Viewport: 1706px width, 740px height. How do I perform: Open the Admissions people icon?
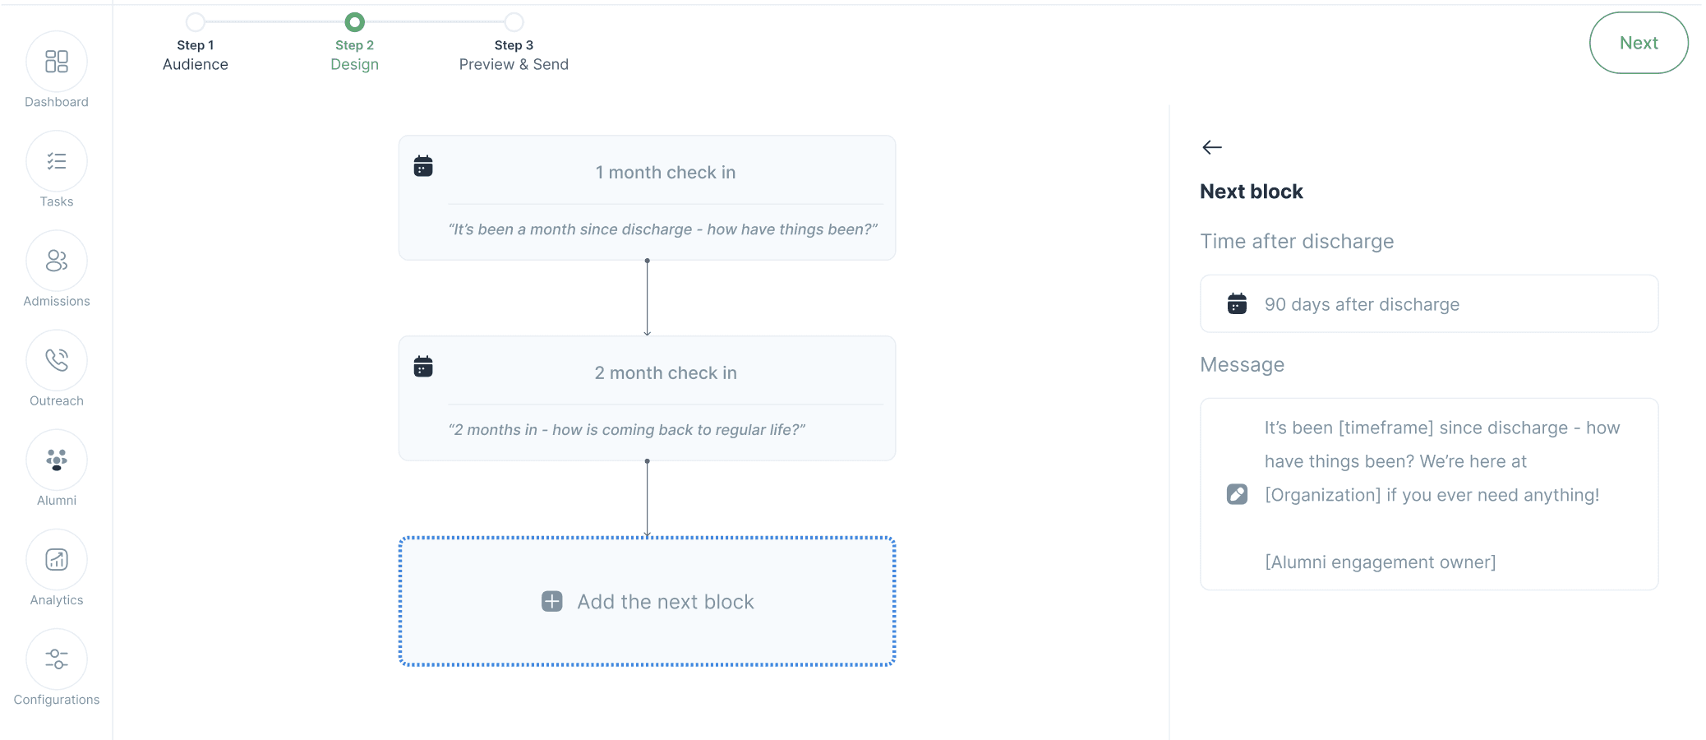click(57, 261)
